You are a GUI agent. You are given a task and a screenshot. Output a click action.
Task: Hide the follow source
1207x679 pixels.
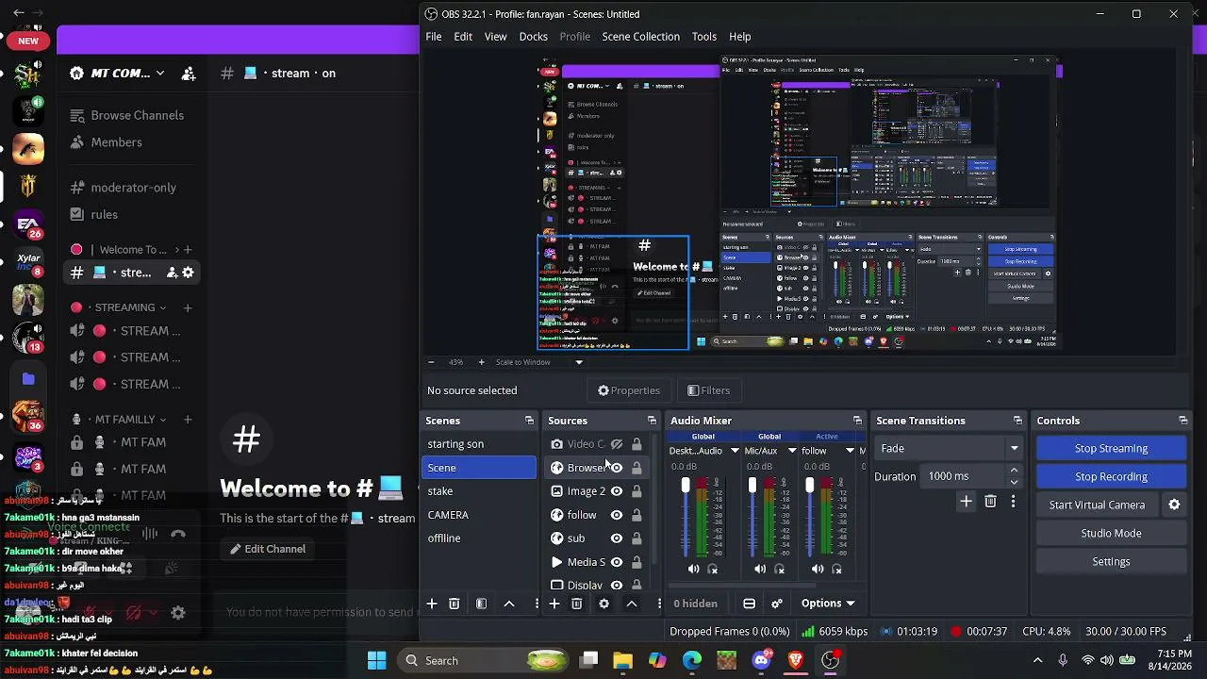[617, 515]
